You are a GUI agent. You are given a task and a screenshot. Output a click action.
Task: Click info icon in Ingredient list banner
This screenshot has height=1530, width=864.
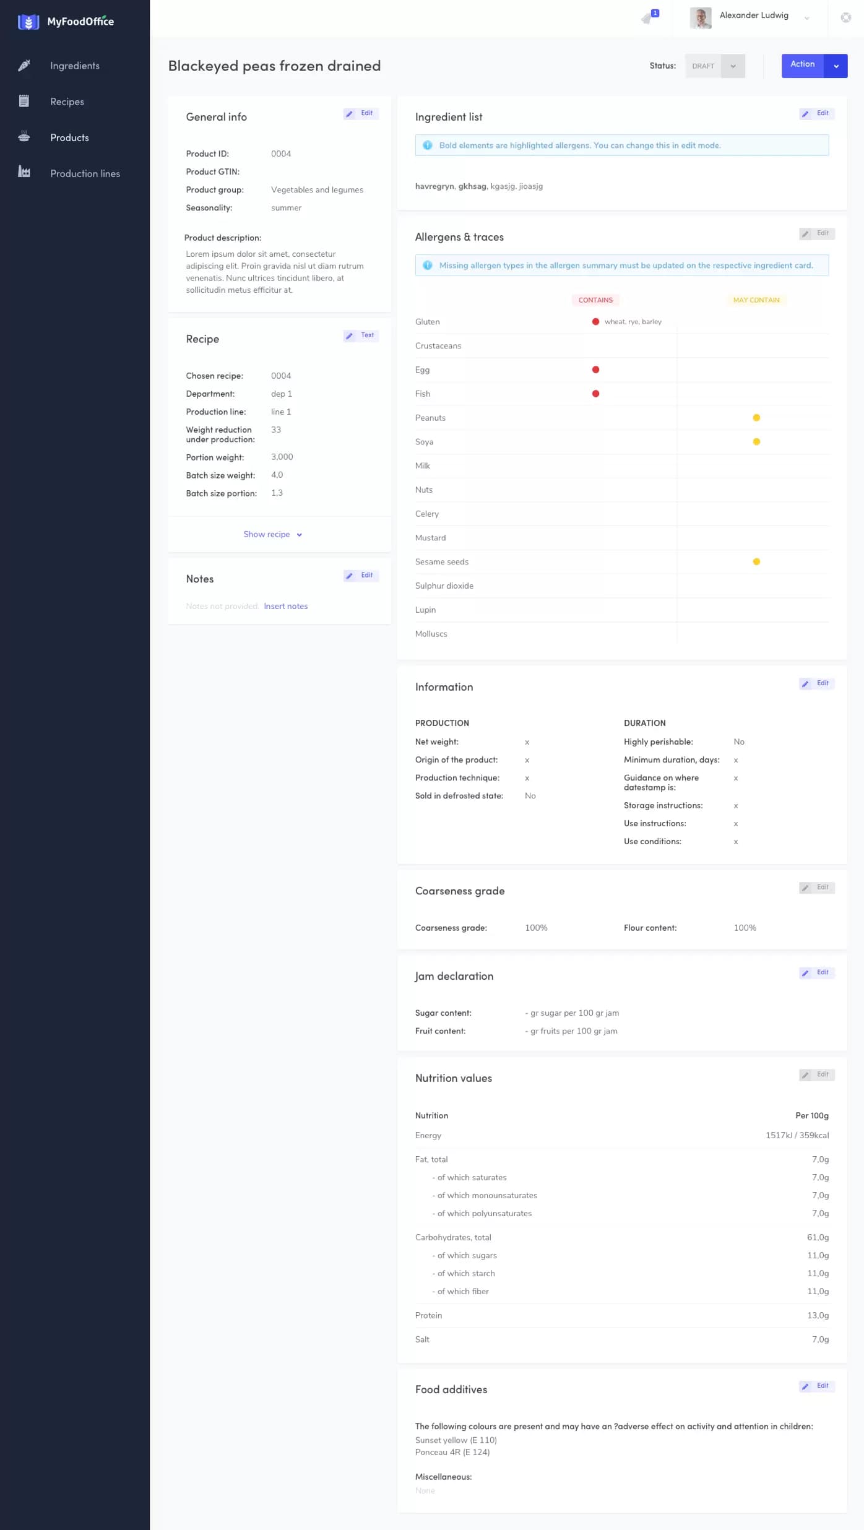point(427,145)
